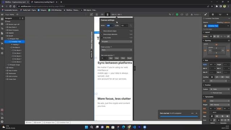Switch to the Style brush tab
The height and width of the screenshot is (130, 231).
tap(206, 14)
